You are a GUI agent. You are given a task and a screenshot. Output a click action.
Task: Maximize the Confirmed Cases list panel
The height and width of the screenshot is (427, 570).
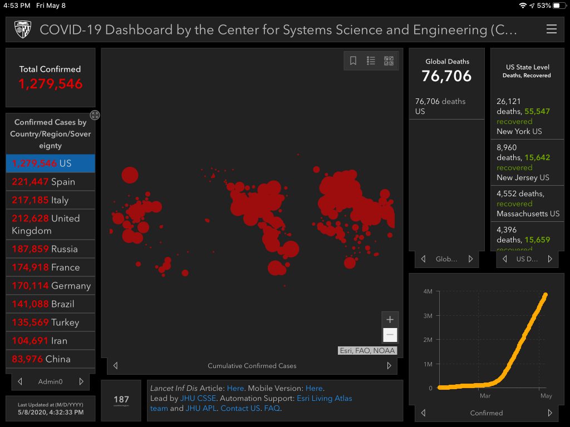click(95, 115)
